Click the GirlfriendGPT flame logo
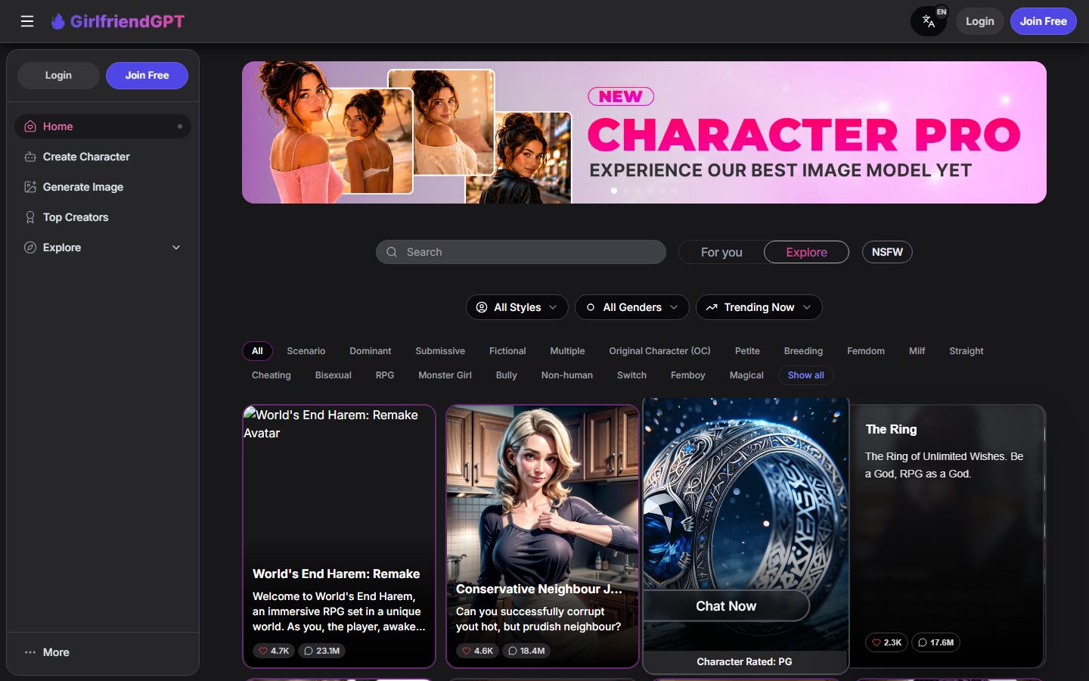The width and height of the screenshot is (1089, 681). pyautogui.click(x=57, y=21)
